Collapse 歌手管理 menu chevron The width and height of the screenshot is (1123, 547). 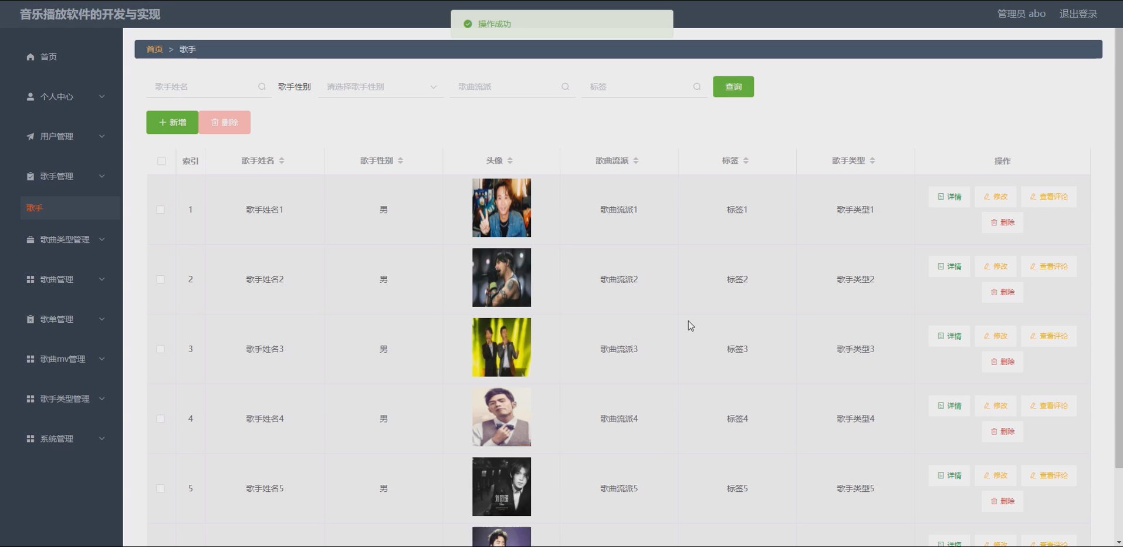click(102, 177)
